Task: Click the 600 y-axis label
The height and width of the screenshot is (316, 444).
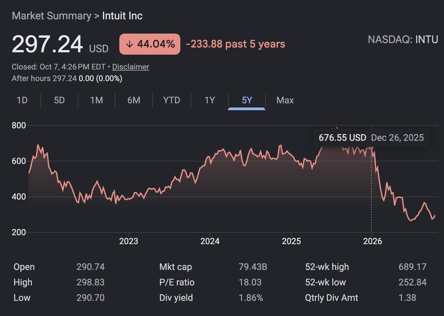Action: [x=19, y=161]
